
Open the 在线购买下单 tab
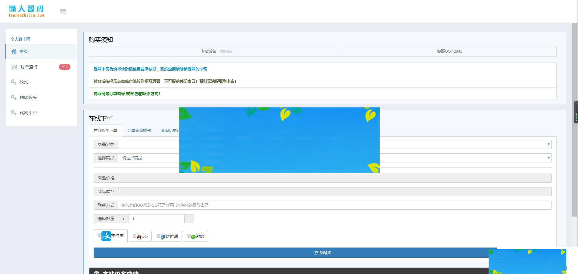105,131
